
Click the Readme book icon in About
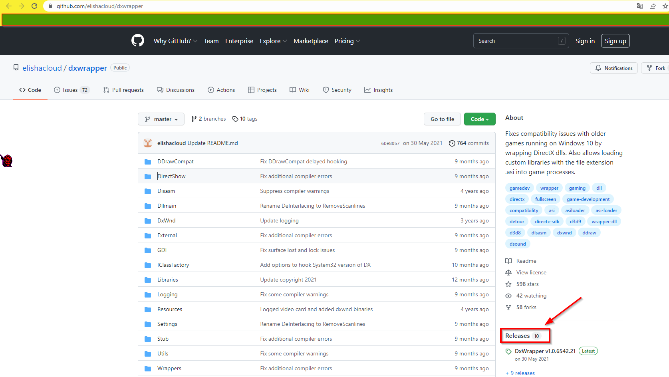click(x=508, y=261)
